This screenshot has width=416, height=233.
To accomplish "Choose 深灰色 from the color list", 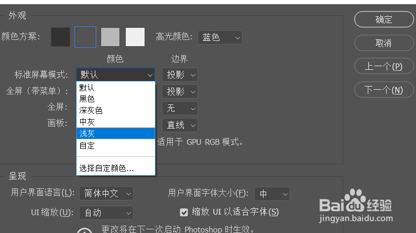I will click(116, 111).
